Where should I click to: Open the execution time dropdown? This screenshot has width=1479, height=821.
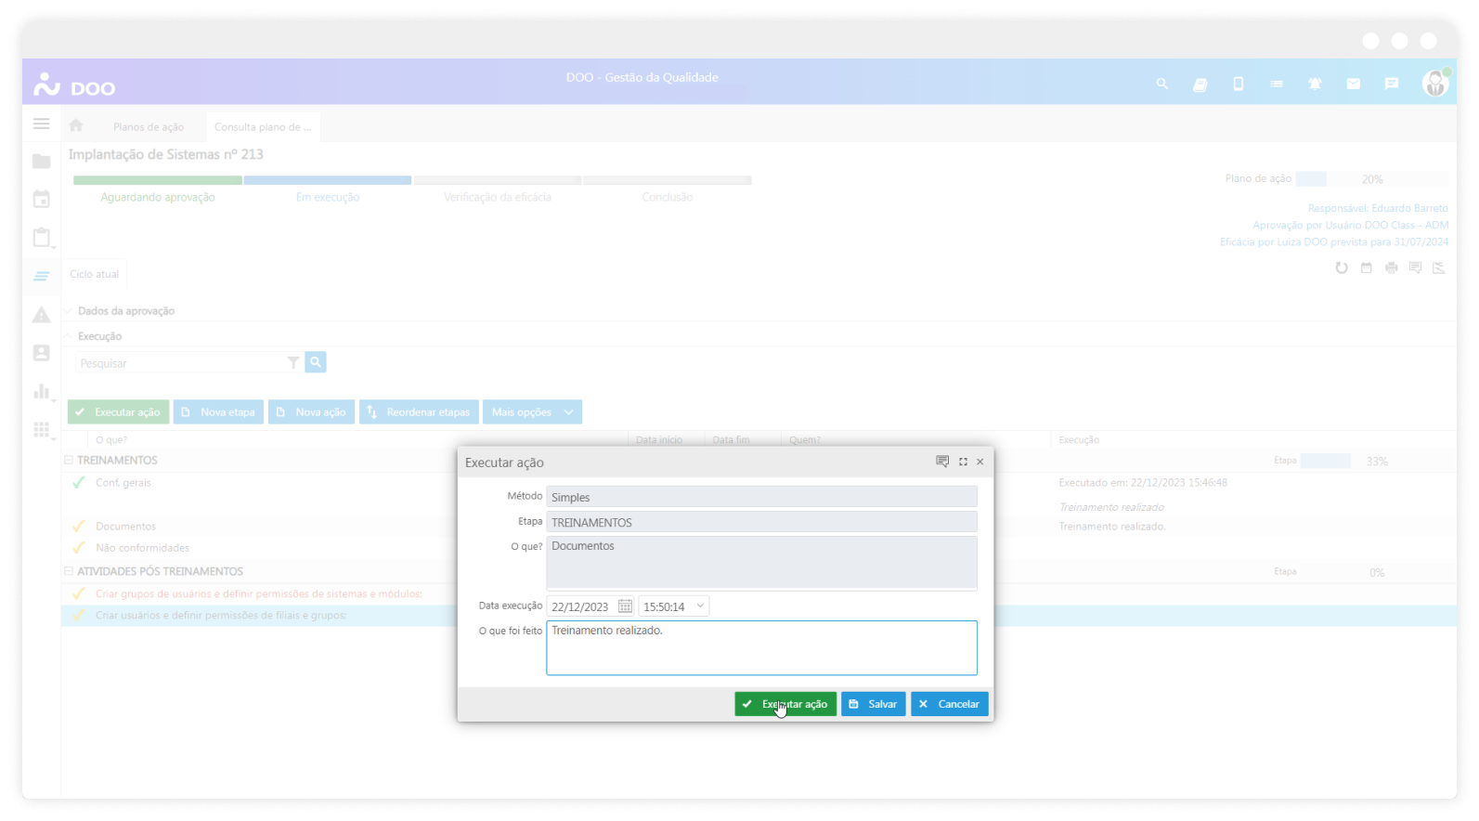pos(700,606)
